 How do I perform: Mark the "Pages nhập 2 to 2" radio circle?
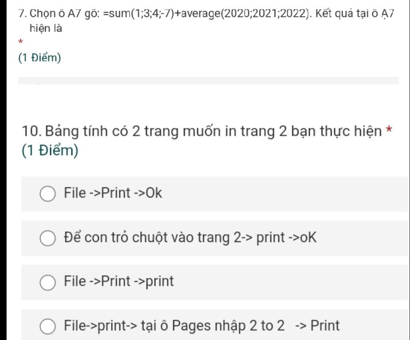pos(48,326)
